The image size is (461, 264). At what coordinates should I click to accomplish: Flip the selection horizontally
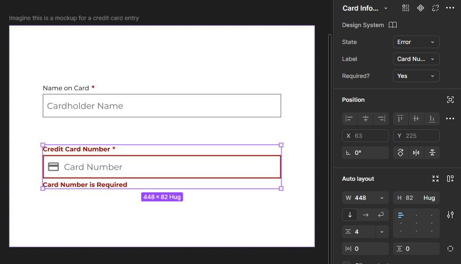[x=416, y=153]
